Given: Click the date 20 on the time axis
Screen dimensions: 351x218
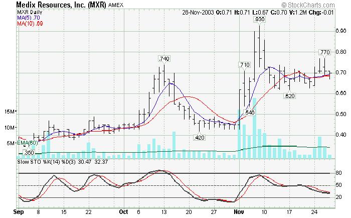Looking at the screenshot, I should 189,212.
